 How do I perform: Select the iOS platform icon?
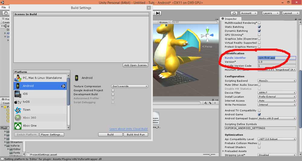[x=18, y=94]
